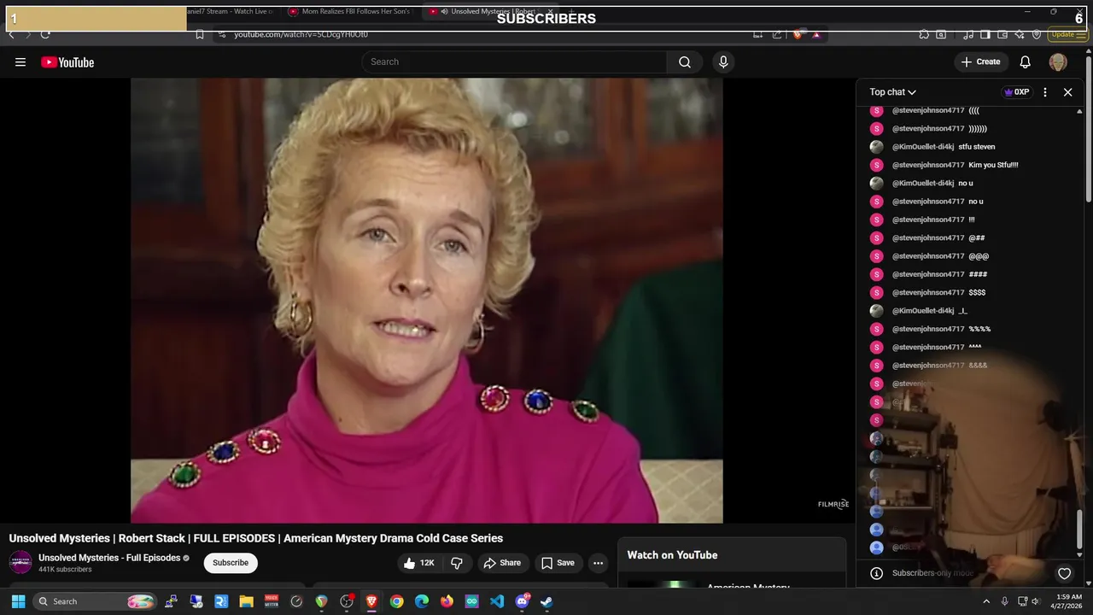Image resolution: width=1093 pixels, height=615 pixels.
Task: Click the 0XP crown badge in chat
Action: 1016,92
